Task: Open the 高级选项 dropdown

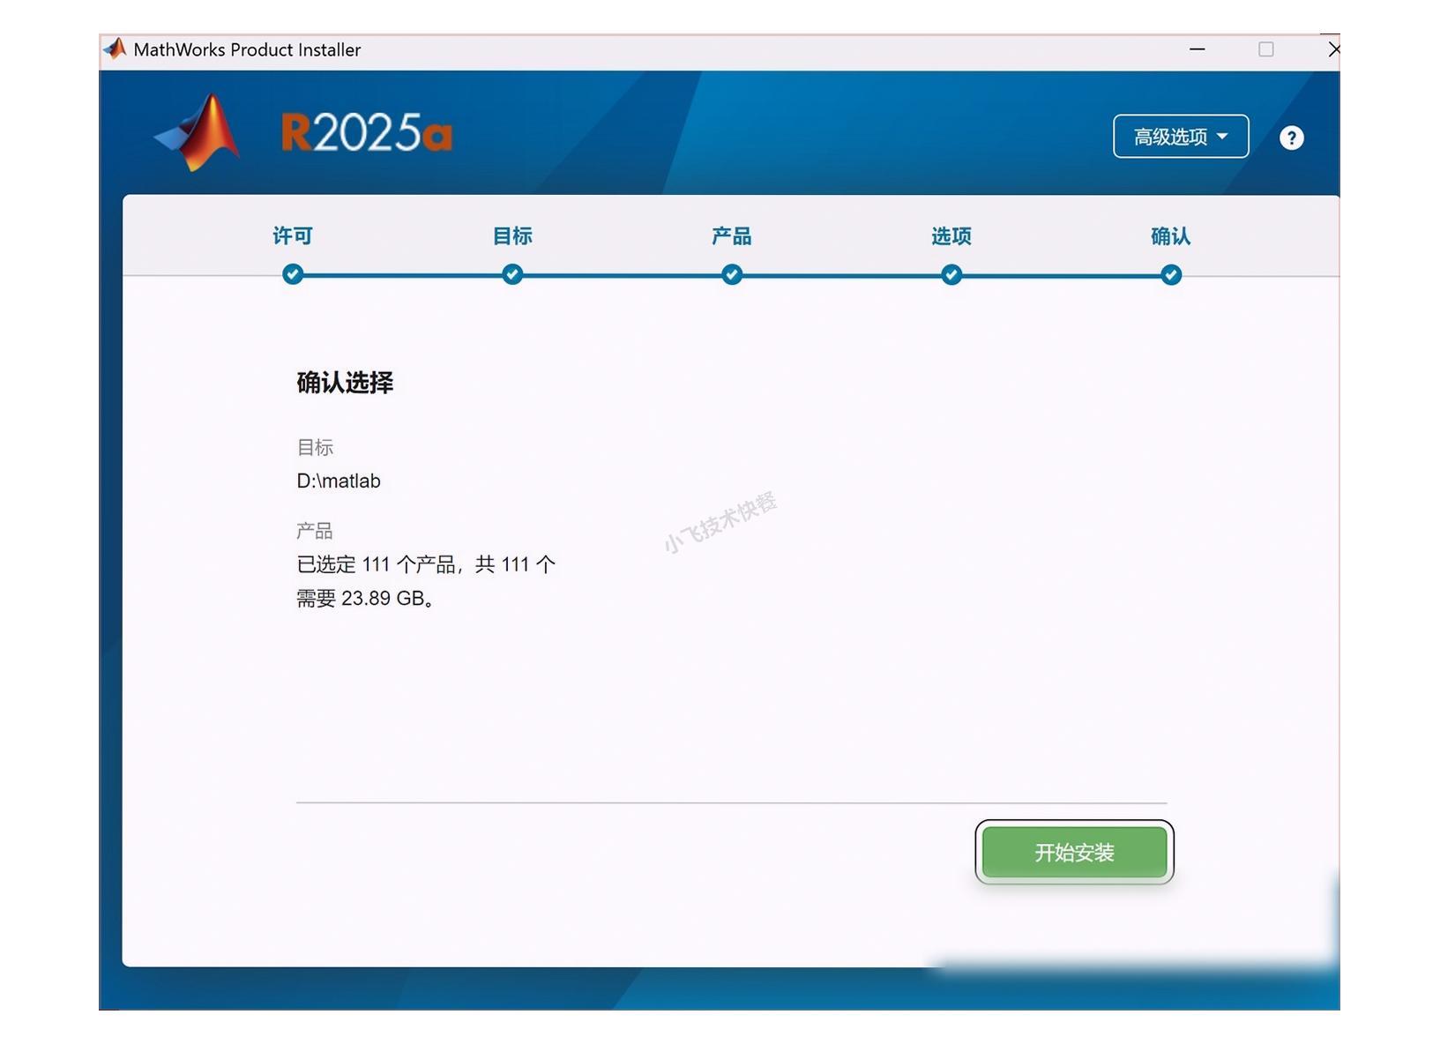Action: 1180,137
